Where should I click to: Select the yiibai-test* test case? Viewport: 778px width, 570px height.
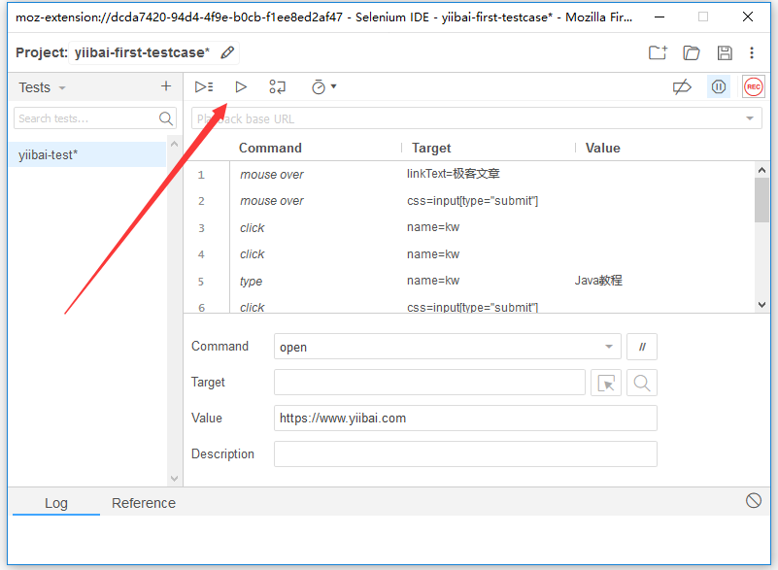49,154
